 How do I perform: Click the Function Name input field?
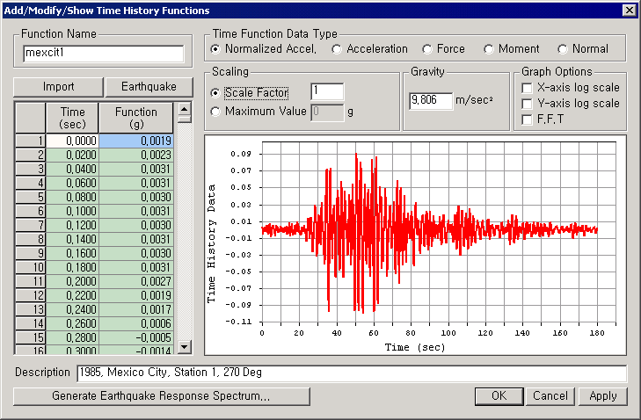[104, 54]
